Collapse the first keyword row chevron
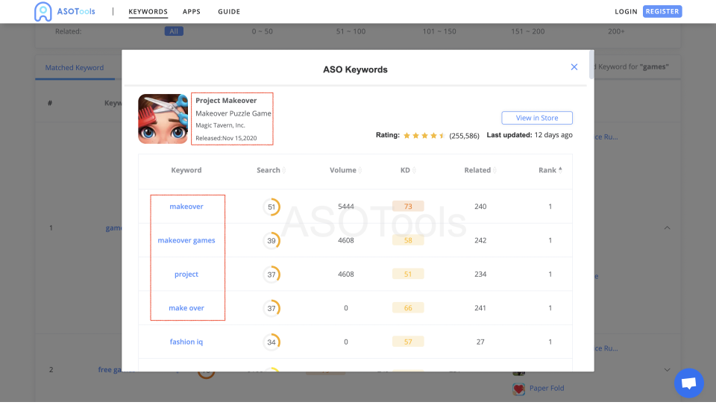This screenshot has height=408, width=716. pyautogui.click(x=667, y=227)
